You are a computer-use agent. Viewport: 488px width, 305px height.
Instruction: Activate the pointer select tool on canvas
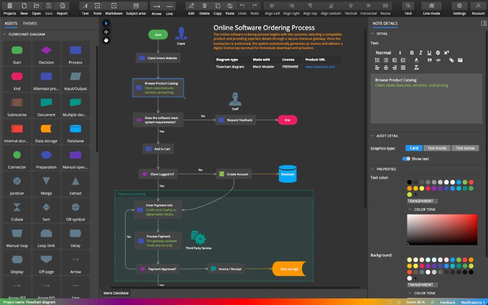click(106, 23)
